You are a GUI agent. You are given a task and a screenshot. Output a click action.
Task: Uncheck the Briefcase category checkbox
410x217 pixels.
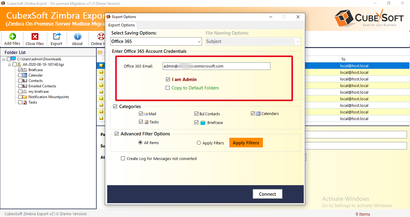[x=197, y=122]
